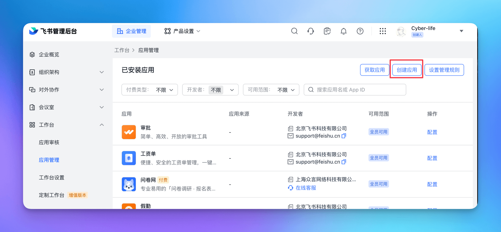The width and height of the screenshot is (501, 232).
Task: Open the help question mark icon
Action: [x=360, y=31]
